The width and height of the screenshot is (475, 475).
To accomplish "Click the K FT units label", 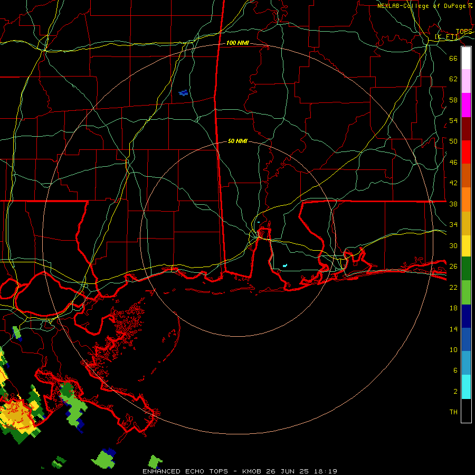I will point(447,37).
